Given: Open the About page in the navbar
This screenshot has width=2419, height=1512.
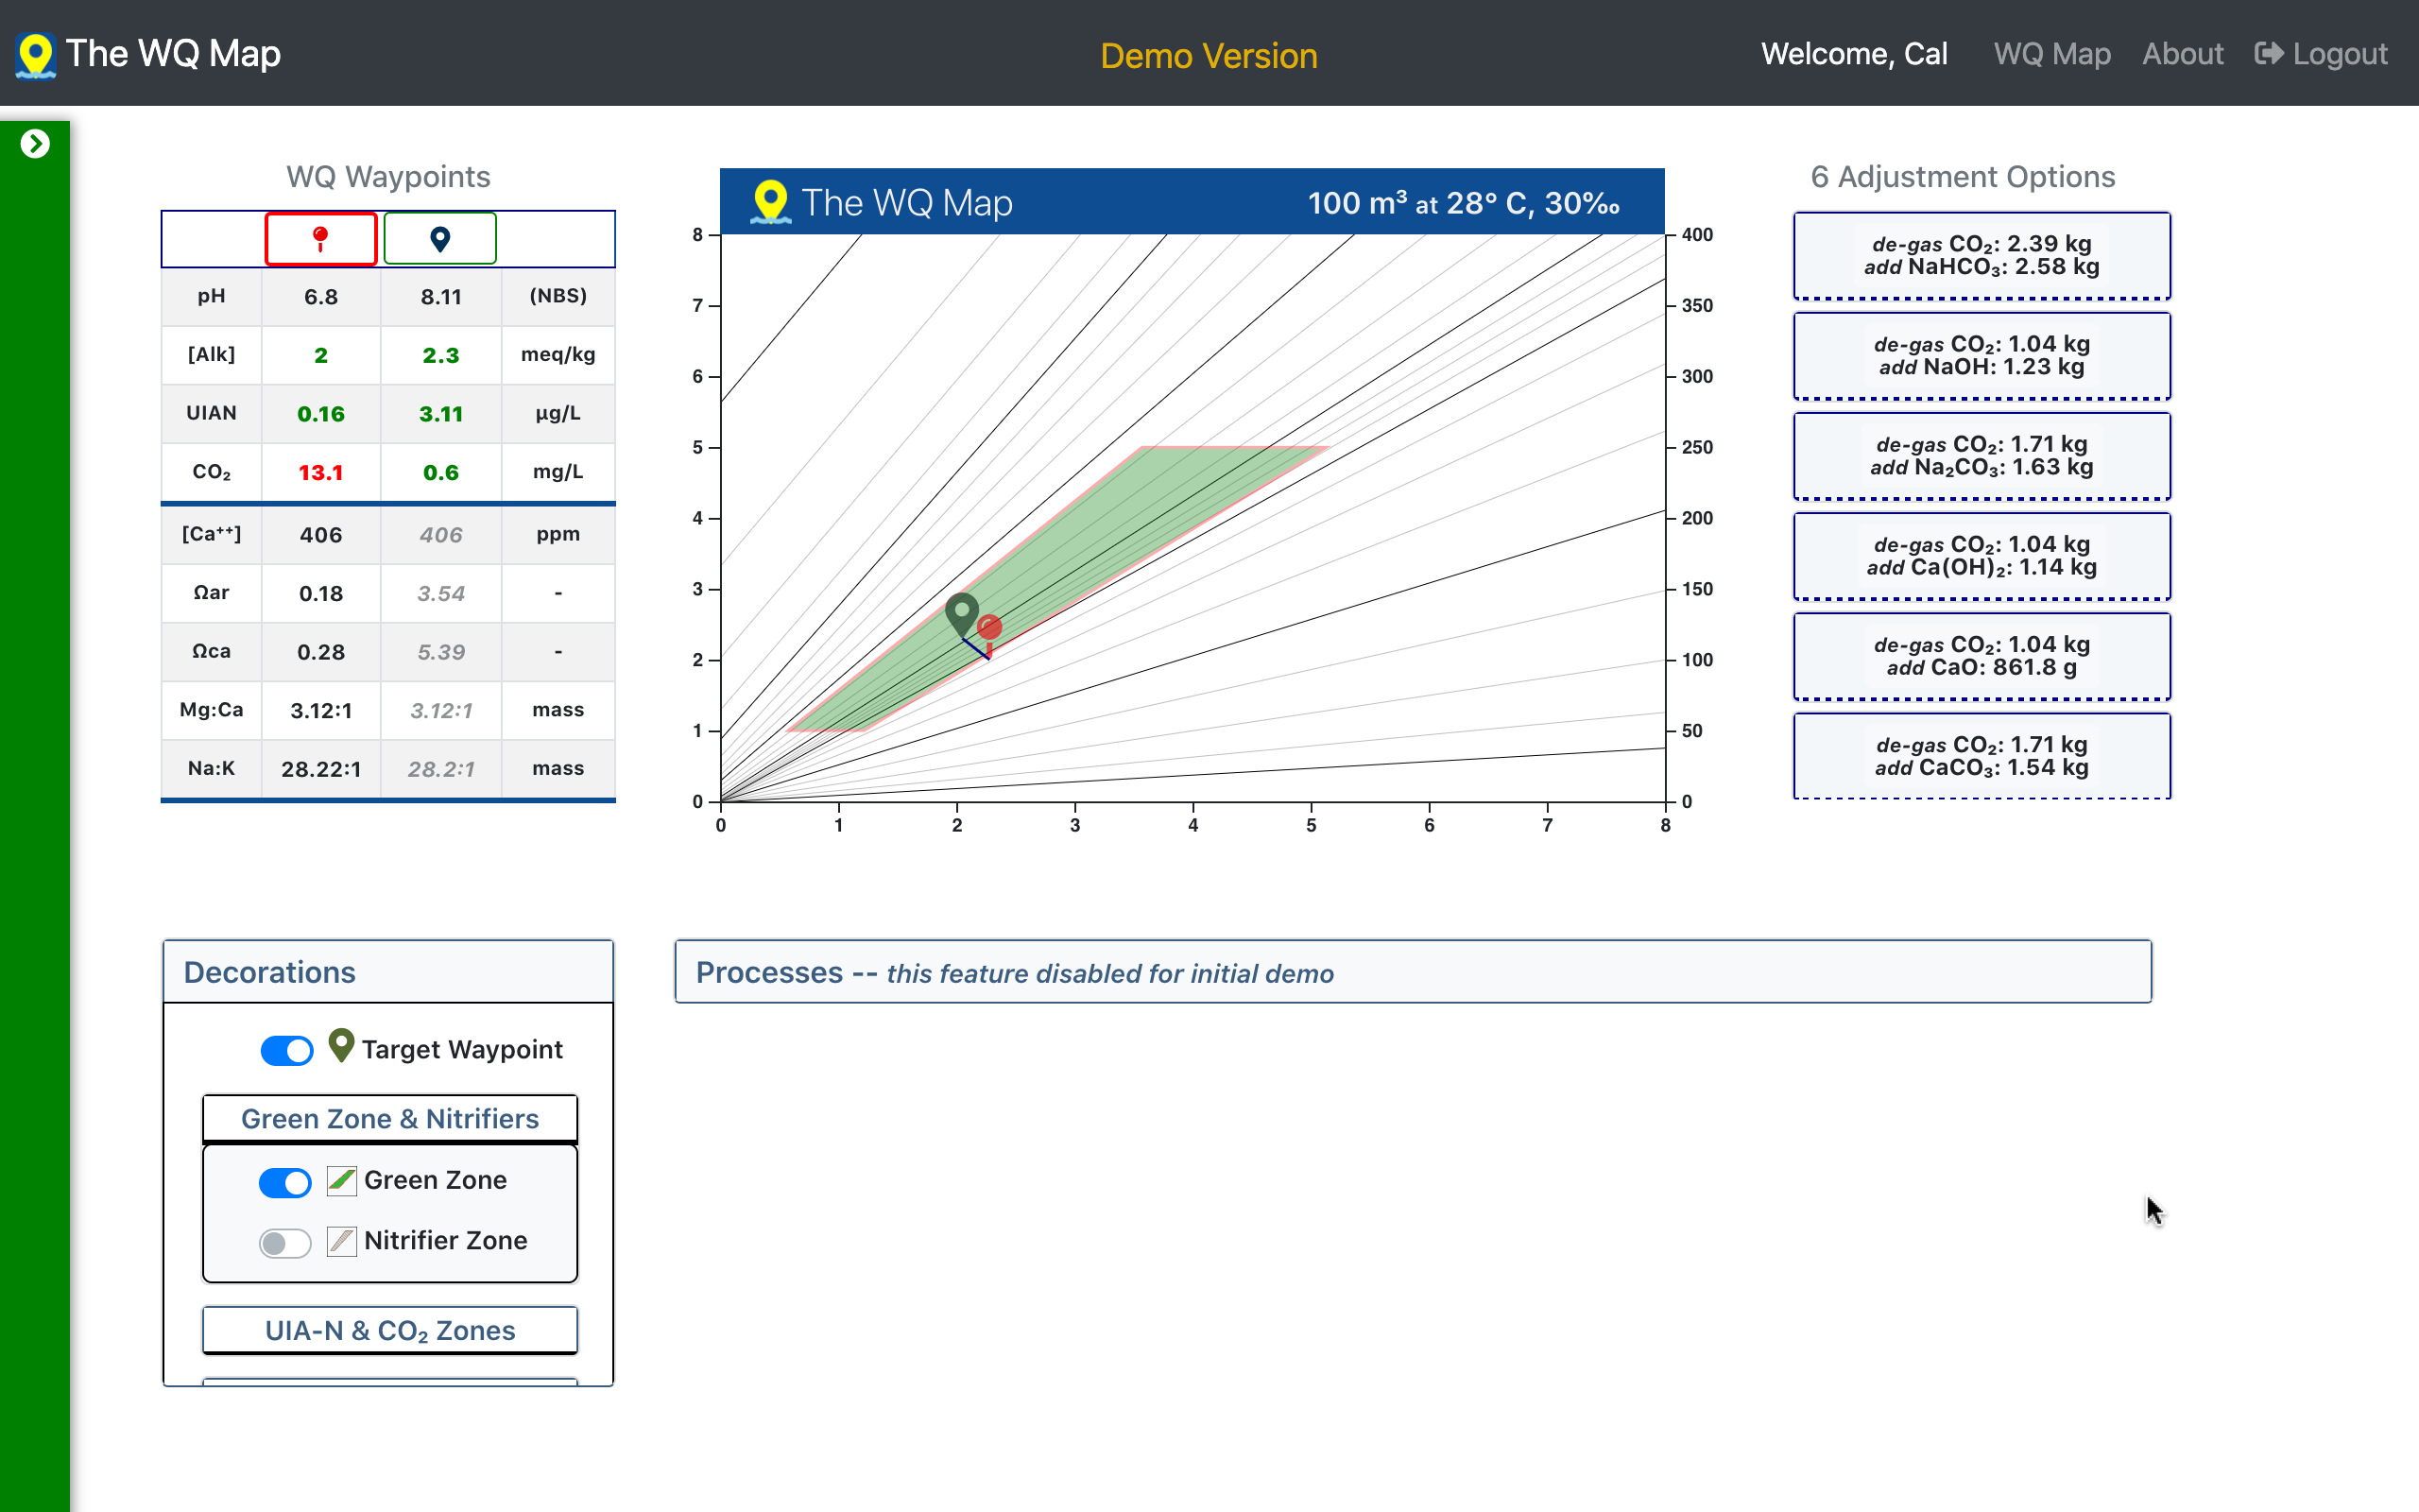Looking at the screenshot, I should coord(2182,54).
